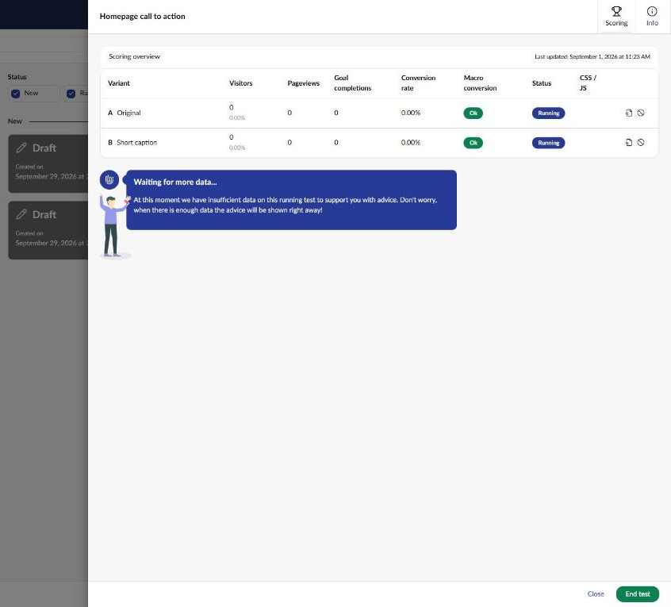
Task: Click the Ok macro conversion badge for Original
Action: [473, 113]
